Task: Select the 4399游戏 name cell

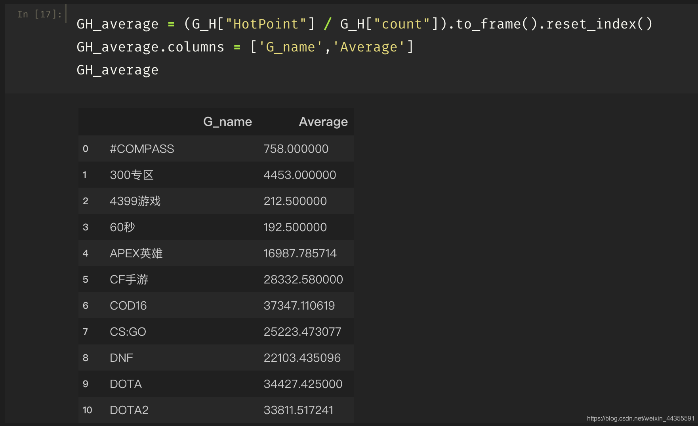Action: click(x=135, y=201)
